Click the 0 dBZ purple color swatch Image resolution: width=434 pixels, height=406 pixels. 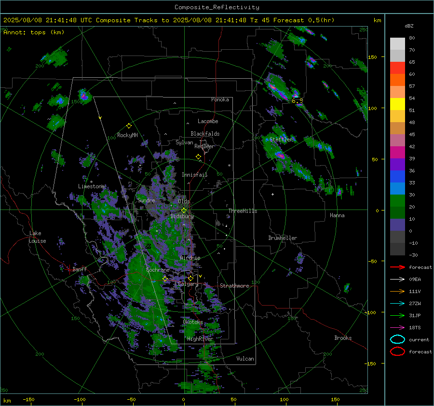pos(397,225)
